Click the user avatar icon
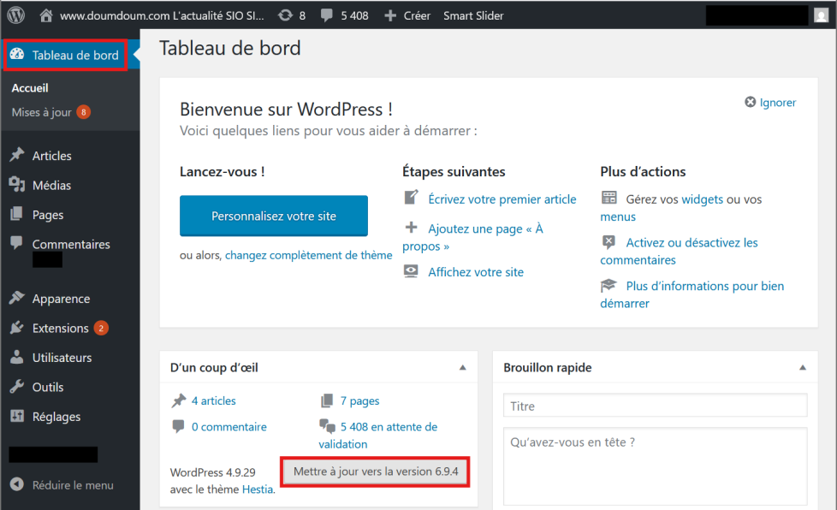The width and height of the screenshot is (837, 510). tap(821, 15)
